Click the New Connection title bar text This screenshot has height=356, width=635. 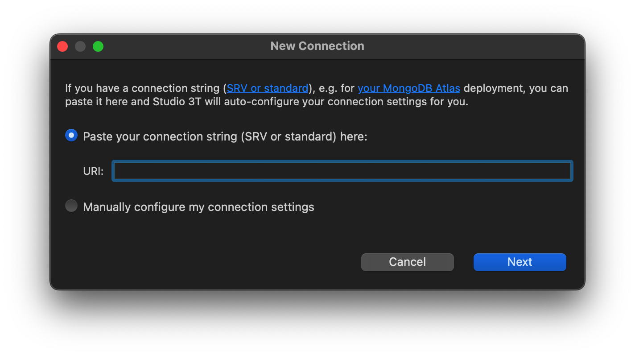317,46
